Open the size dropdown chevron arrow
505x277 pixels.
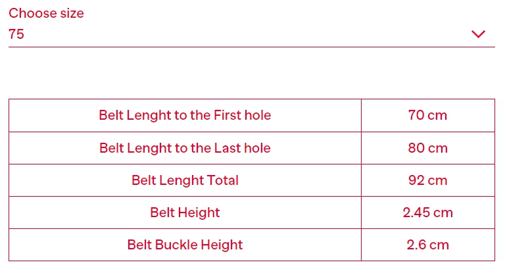click(x=478, y=34)
